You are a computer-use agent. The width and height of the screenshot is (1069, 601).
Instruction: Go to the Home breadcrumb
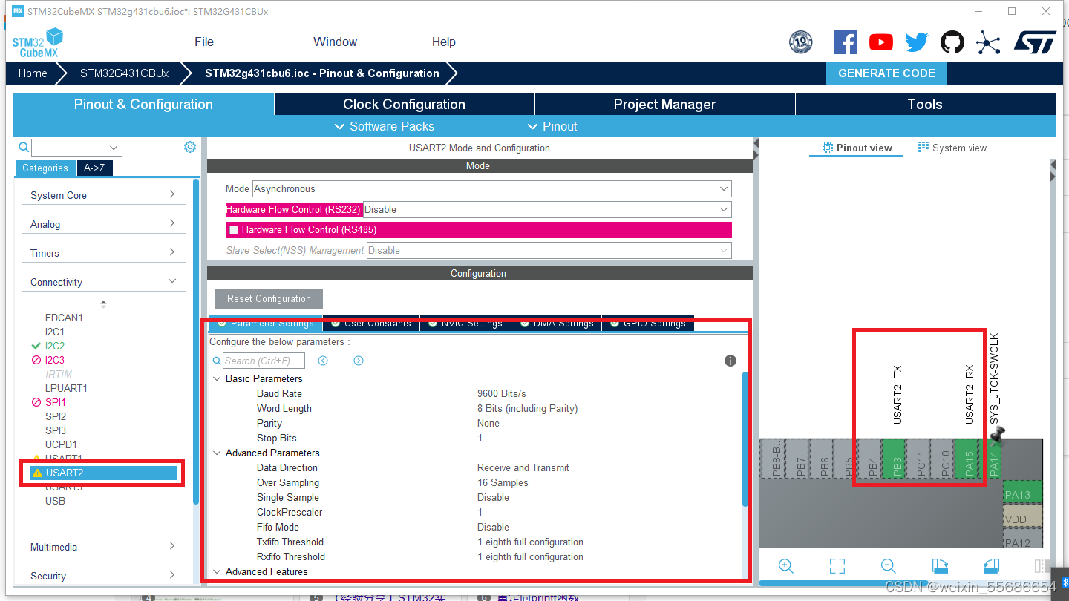pyautogui.click(x=33, y=73)
